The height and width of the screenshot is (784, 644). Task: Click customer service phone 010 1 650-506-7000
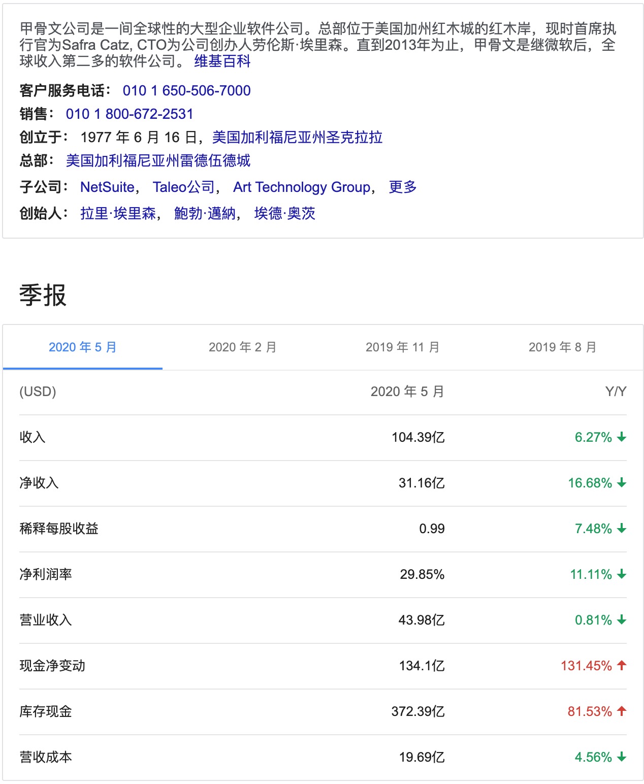click(x=186, y=90)
